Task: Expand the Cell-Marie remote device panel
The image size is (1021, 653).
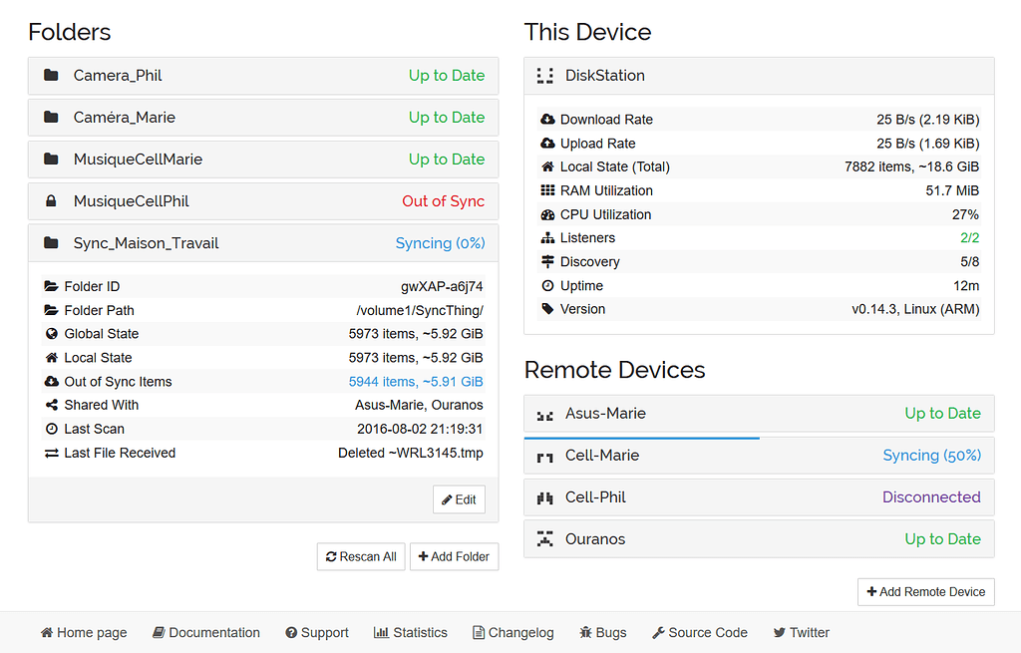Action: [759, 457]
